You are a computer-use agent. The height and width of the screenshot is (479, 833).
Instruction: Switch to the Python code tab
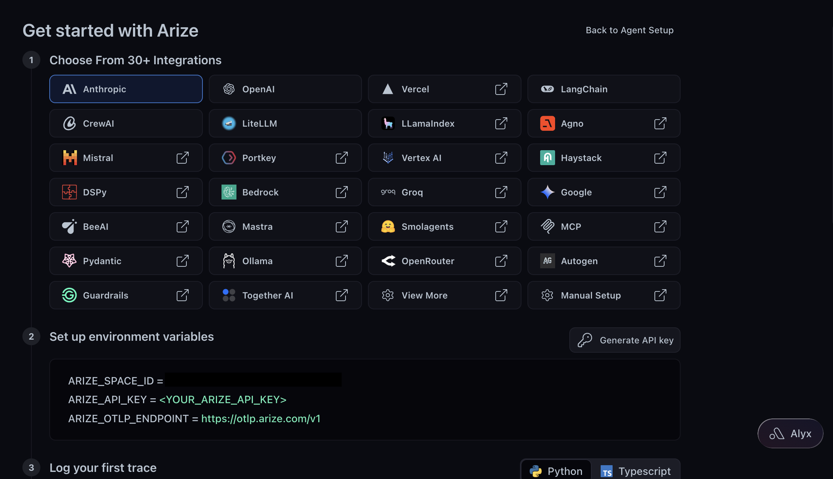556,471
